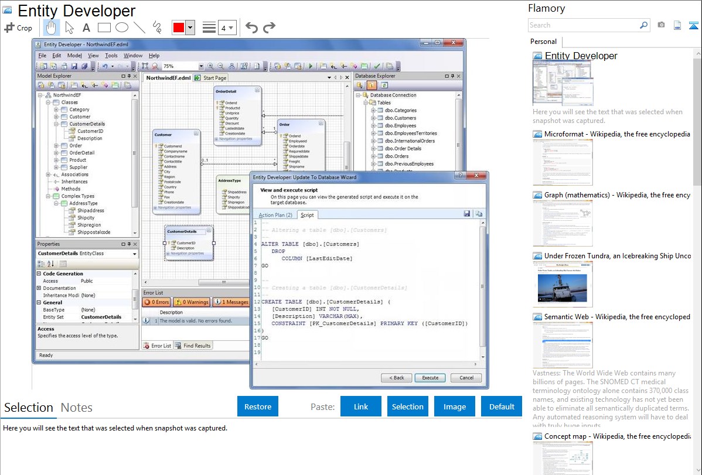Image resolution: width=702 pixels, height=475 pixels.
Task: Click the Cancel button in the wizard
Action: coord(466,378)
